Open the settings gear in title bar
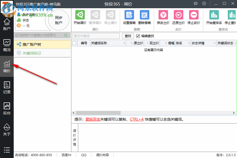 pyautogui.click(x=204, y=3)
